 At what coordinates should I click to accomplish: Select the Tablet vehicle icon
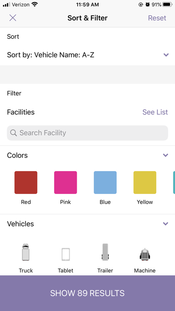click(x=66, y=254)
